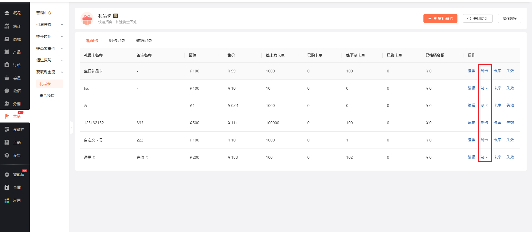The height and width of the screenshot is (232, 532).
Task: Switch to the 购卡记录 tab
Action: [x=117, y=40]
